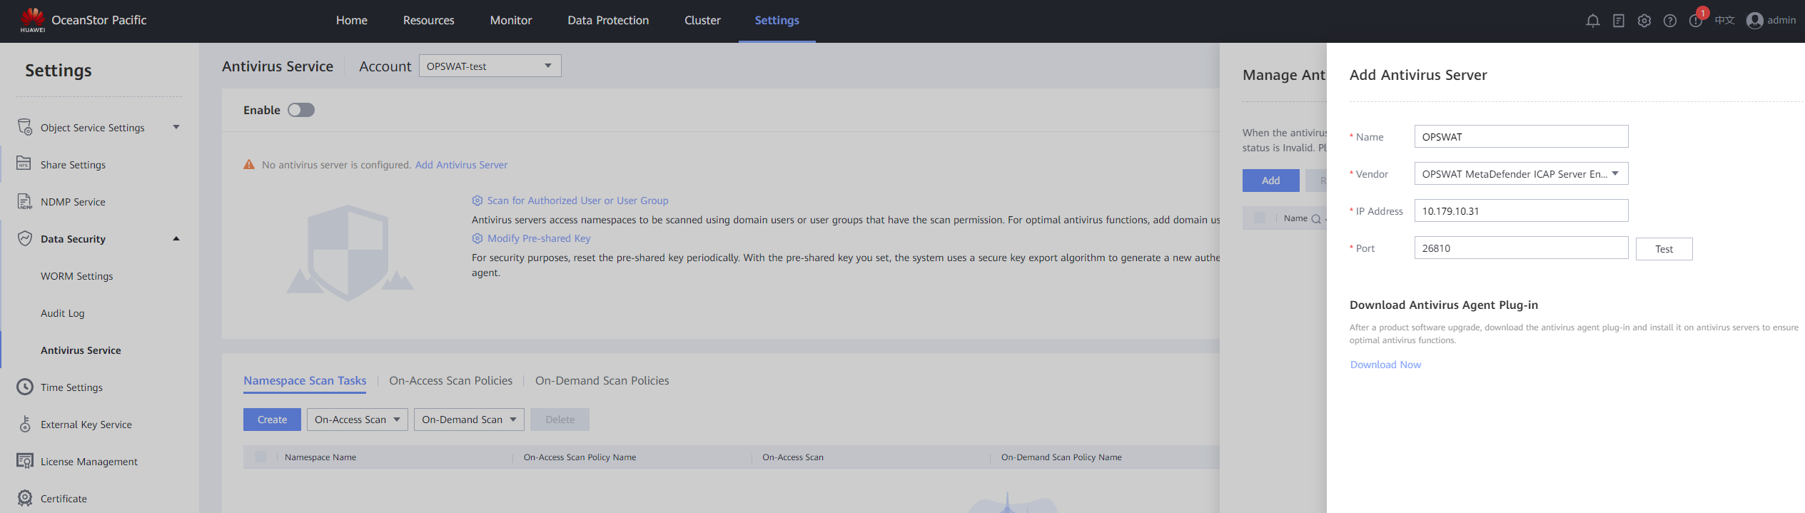The width and height of the screenshot is (1805, 513).
Task: Open the task list icon in header
Action: coord(1618,21)
